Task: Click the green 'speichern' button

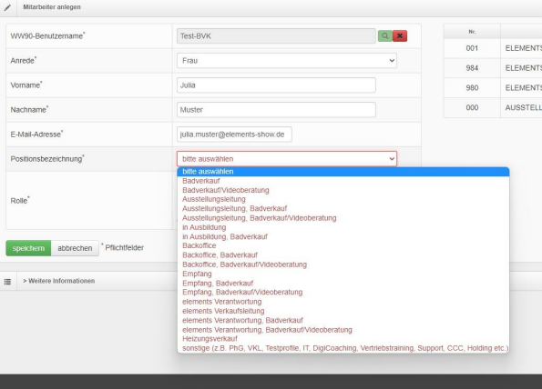Action: [x=28, y=248]
